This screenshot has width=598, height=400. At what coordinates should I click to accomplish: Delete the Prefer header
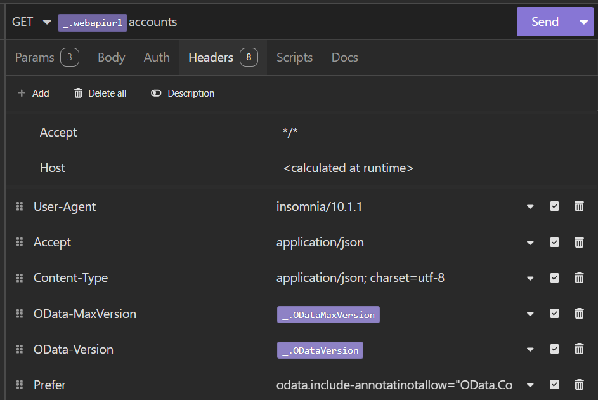[x=579, y=384]
